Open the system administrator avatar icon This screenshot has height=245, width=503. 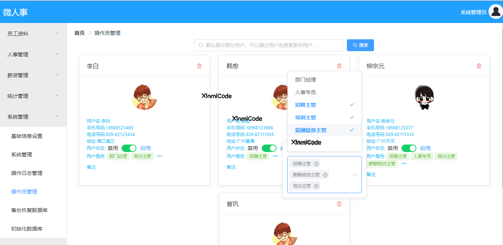coord(496,11)
